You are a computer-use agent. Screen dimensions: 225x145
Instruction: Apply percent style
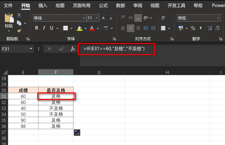tap(193, 28)
